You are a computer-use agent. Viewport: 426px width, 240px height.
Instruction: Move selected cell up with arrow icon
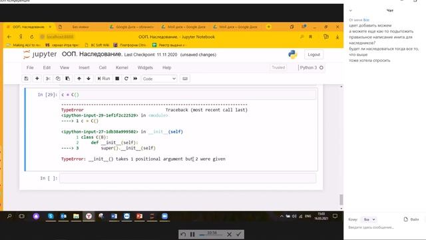tap(79, 79)
